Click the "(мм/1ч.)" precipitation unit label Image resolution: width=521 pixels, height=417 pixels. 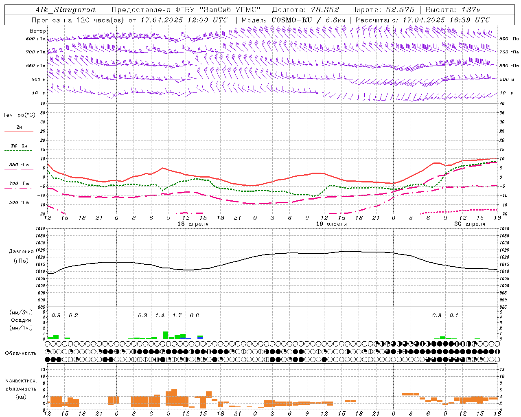pos(21,328)
